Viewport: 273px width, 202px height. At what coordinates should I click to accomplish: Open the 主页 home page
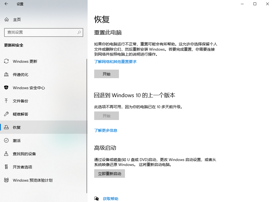tap(13, 20)
